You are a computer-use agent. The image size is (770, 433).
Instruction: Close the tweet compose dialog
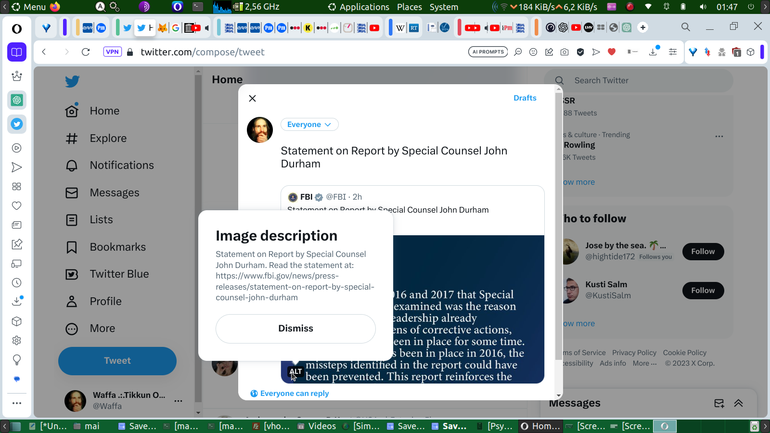tap(252, 98)
